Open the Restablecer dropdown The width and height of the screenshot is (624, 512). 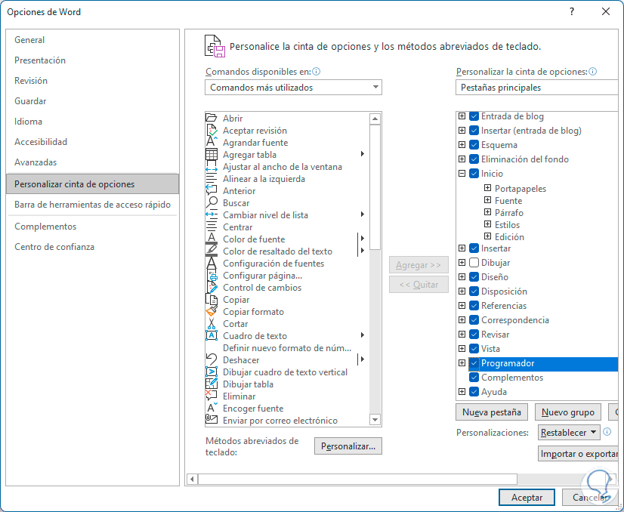click(x=569, y=433)
